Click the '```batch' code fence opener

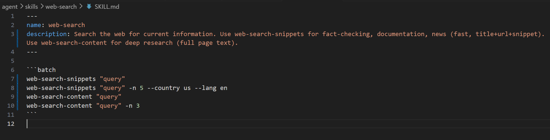coord(41,70)
